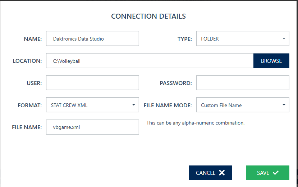Click the TYPE label

point(184,39)
